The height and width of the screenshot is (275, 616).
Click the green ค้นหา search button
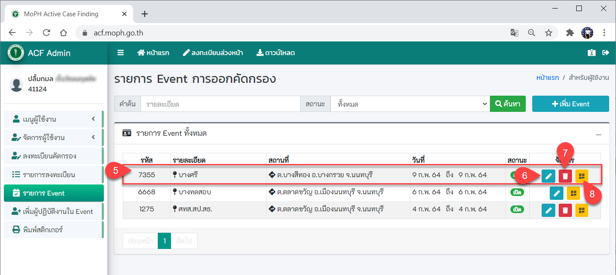pyautogui.click(x=507, y=104)
